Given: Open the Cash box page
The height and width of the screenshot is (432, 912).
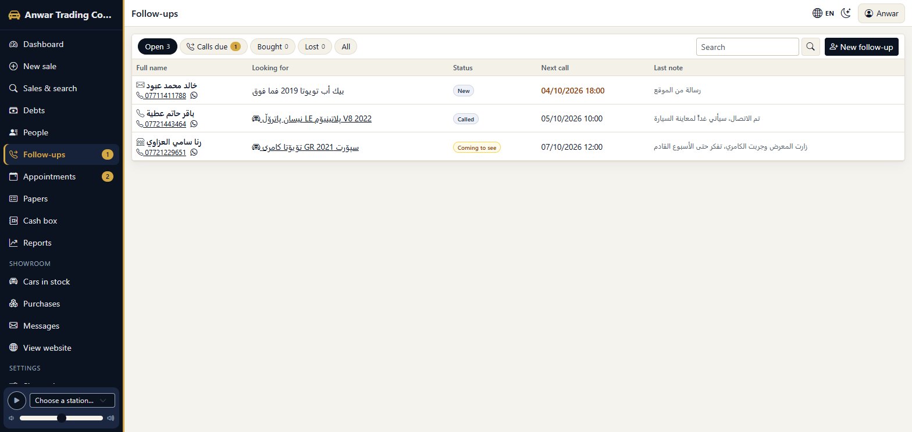Looking at the screenshot, I should click(62, 221).
